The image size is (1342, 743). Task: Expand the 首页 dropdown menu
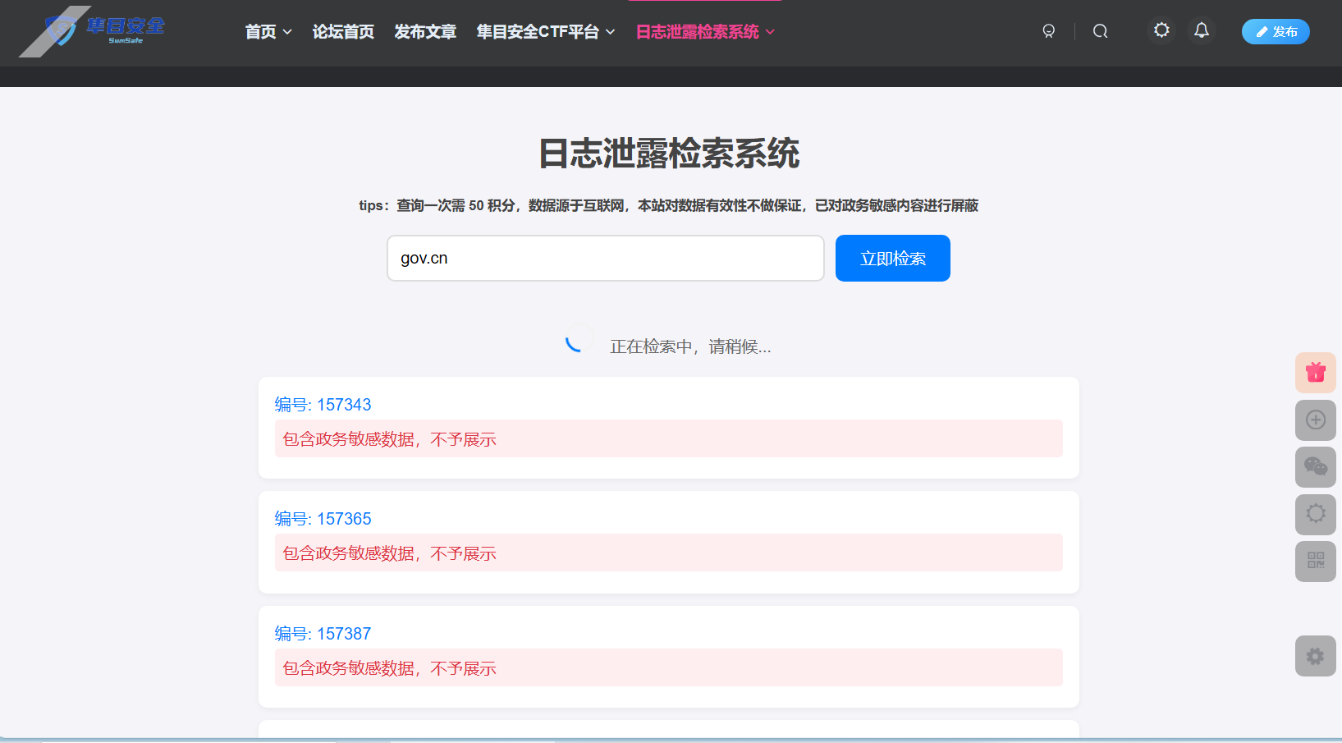coord(268,31)
